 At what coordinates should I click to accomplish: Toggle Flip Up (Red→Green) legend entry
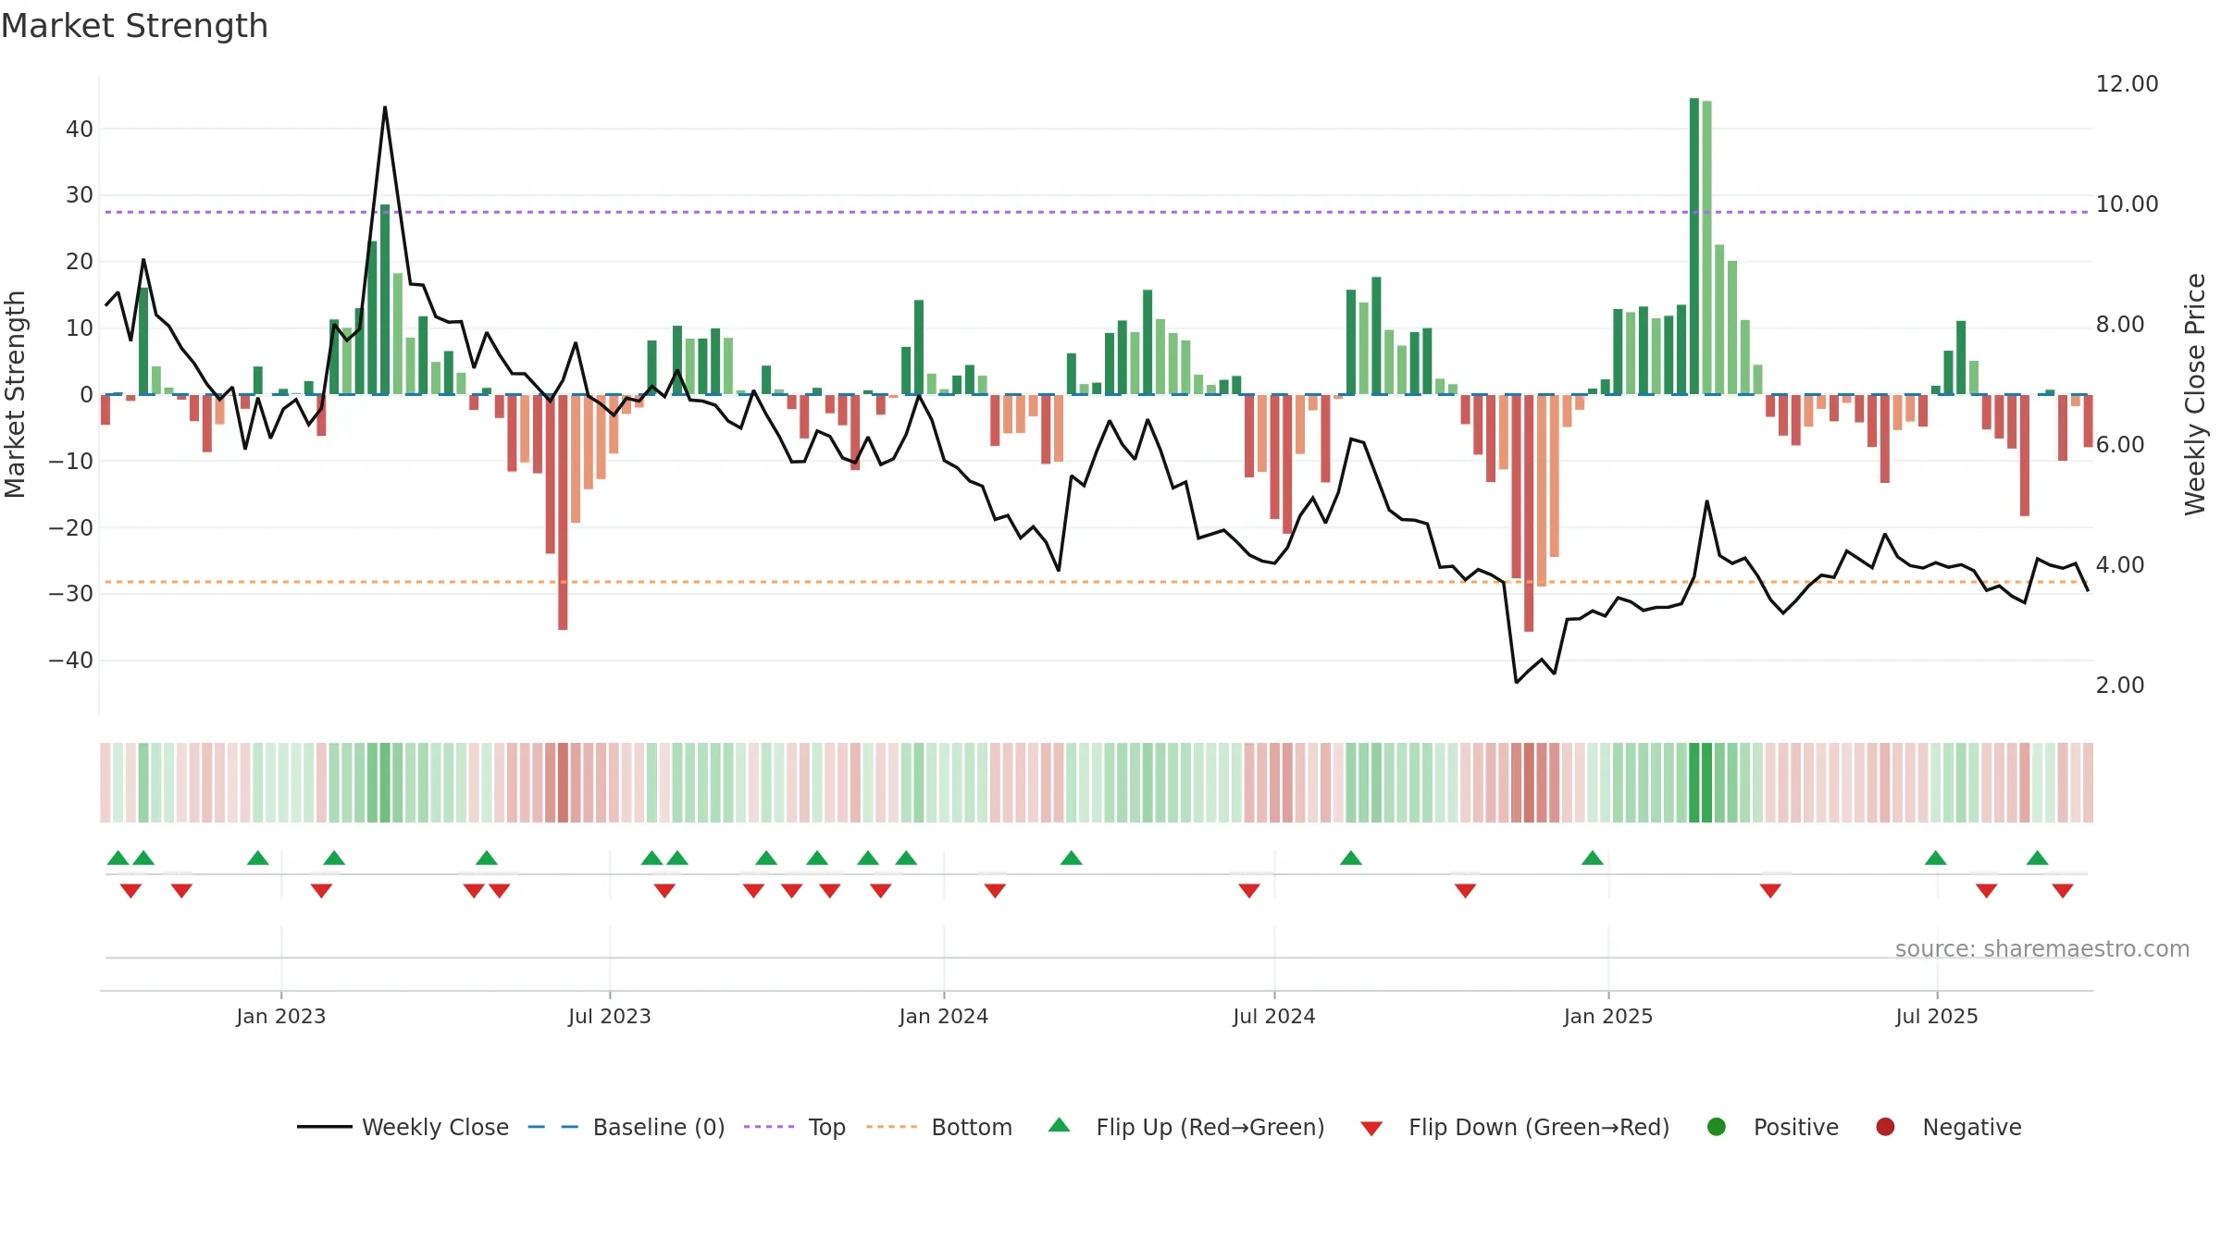click(x=1185, y=1127)
